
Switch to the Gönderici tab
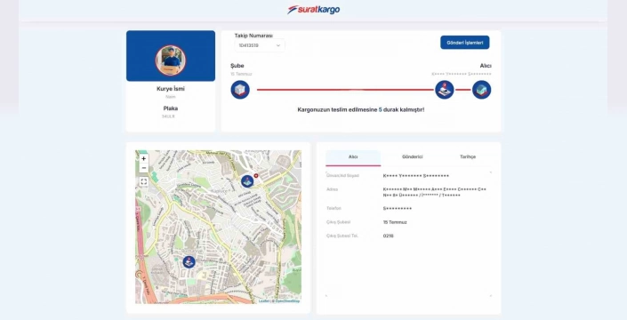point(412,157)
